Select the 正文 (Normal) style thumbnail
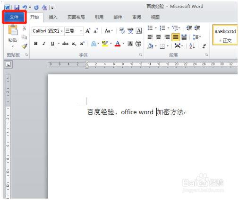The width and height of the screenshot is (239, 200). (x=225, y=35)
